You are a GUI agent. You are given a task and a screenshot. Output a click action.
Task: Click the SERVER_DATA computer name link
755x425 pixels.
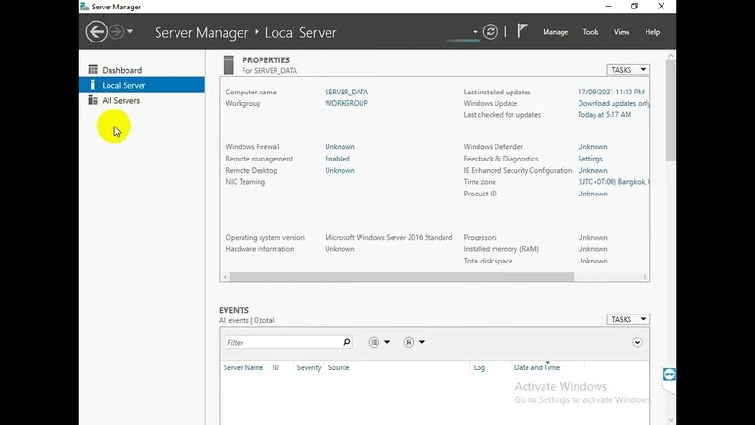pos(346,92)
